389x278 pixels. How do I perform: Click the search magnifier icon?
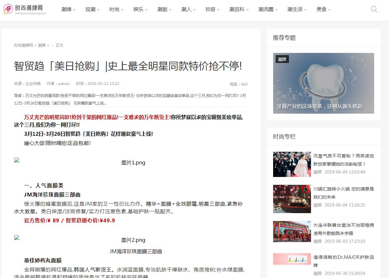pyautogui.click(x=374, y=9)
